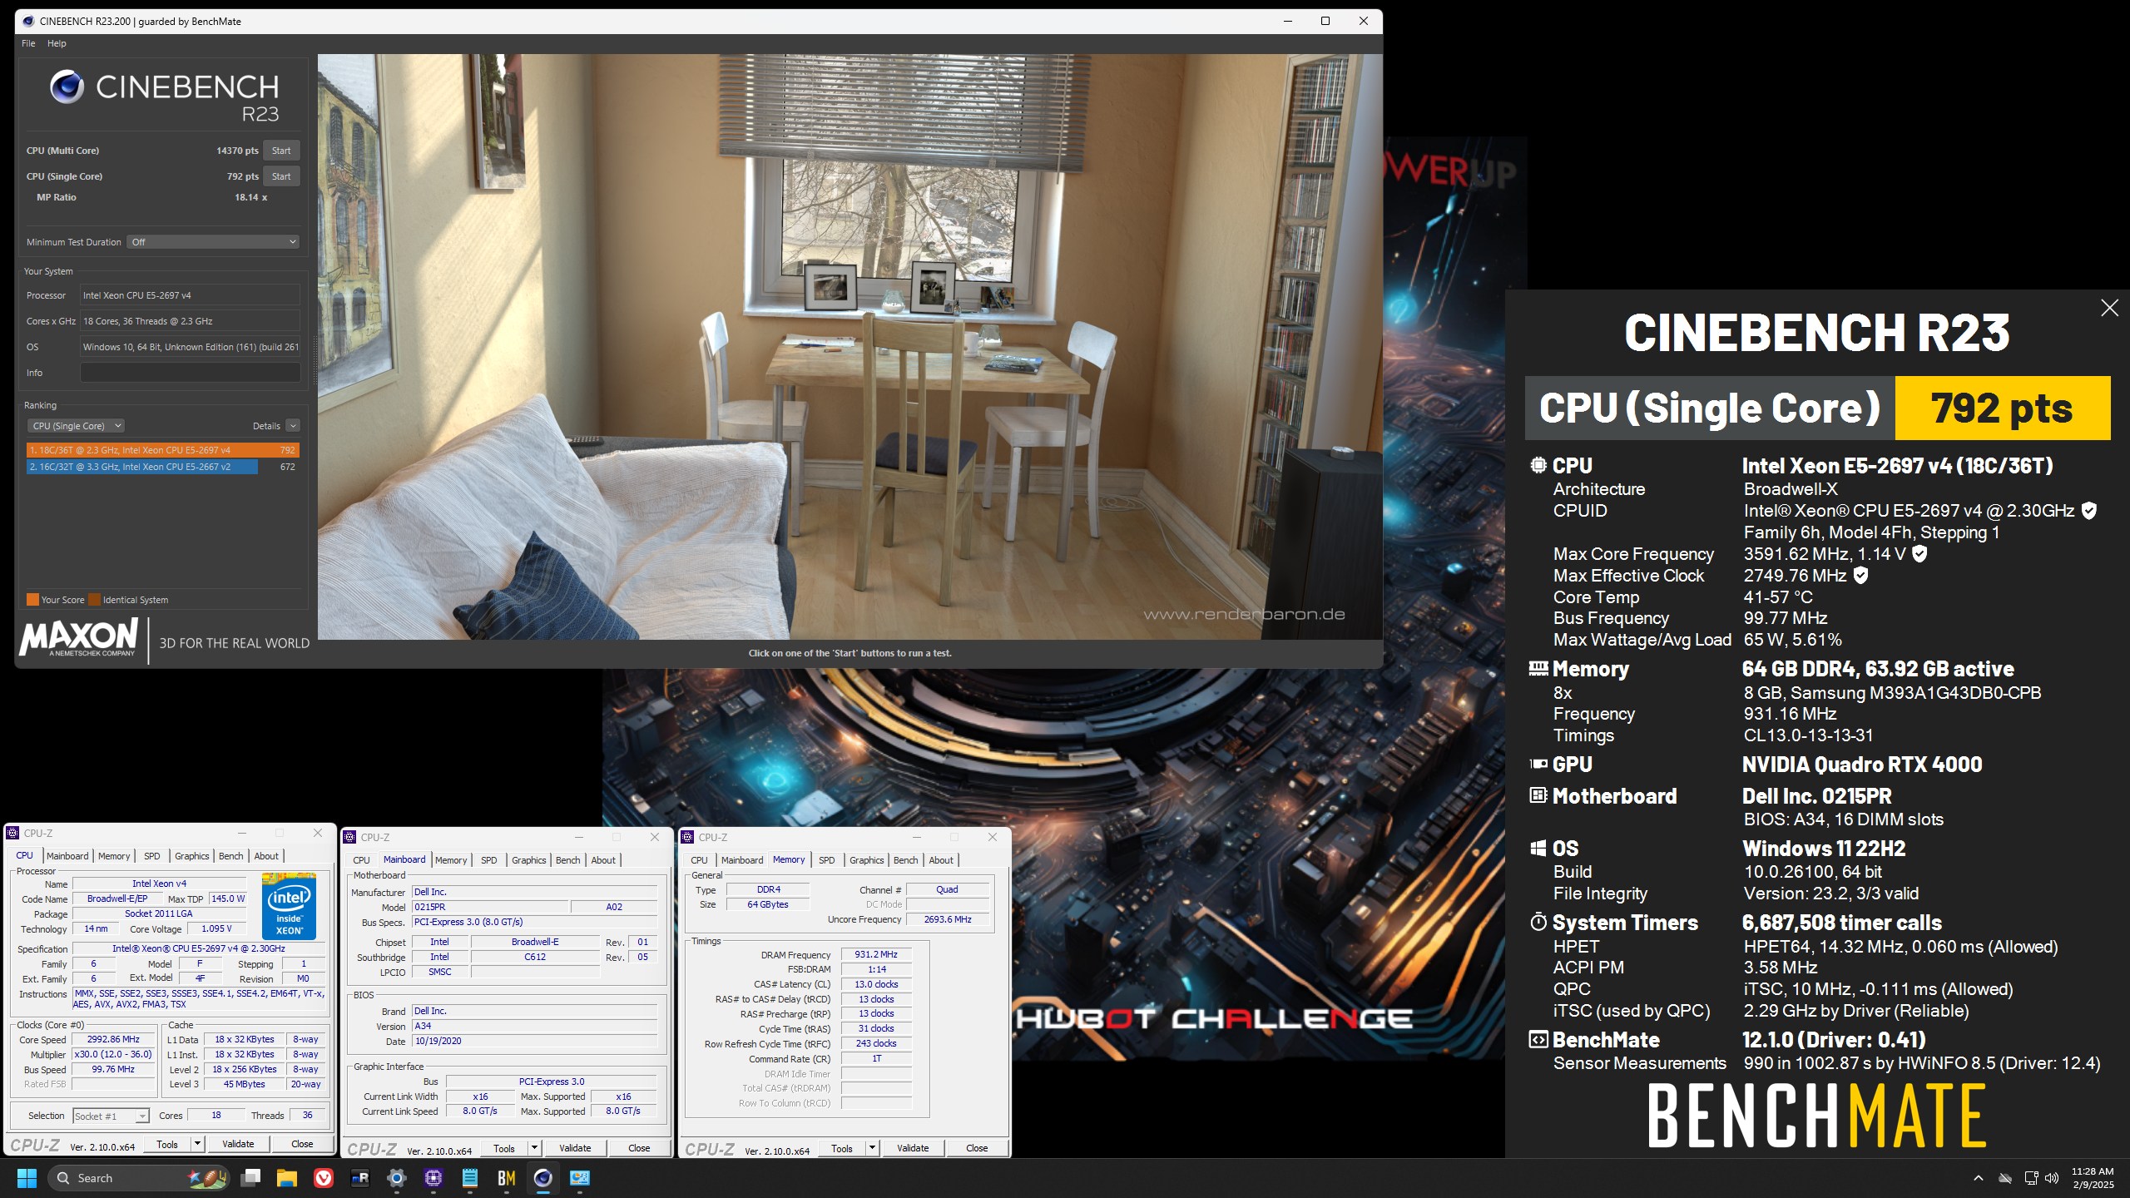Switch to Cinebench via its taskbar icon
The width and height of the screenshot is (2130, 1198).
click(x=543, y=1178)
